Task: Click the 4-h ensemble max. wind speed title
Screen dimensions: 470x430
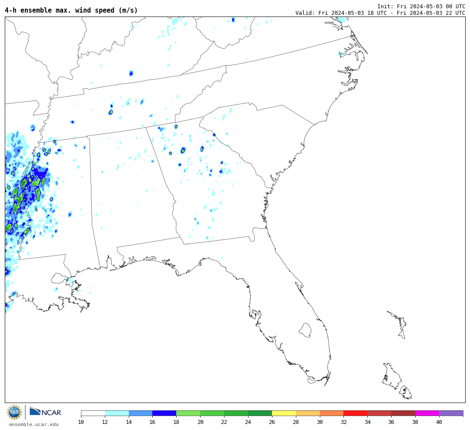Action: (71, 10)
